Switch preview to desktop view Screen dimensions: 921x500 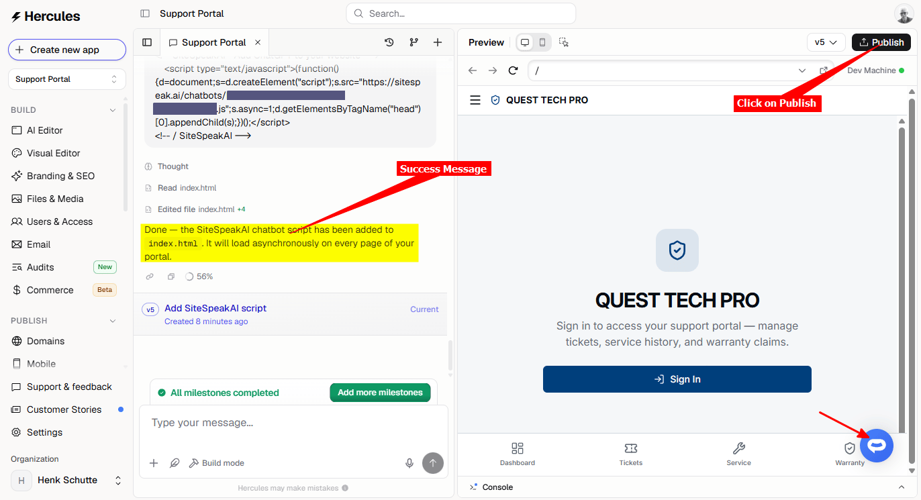[x=525, y=42]
